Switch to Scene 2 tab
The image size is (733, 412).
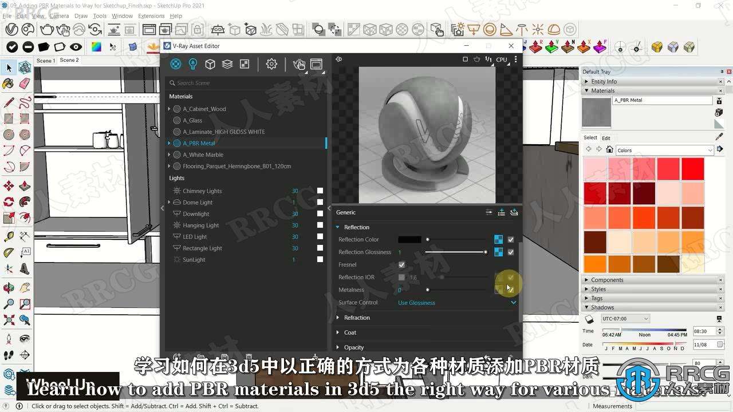pyautogui.click(x=69, y=60)
